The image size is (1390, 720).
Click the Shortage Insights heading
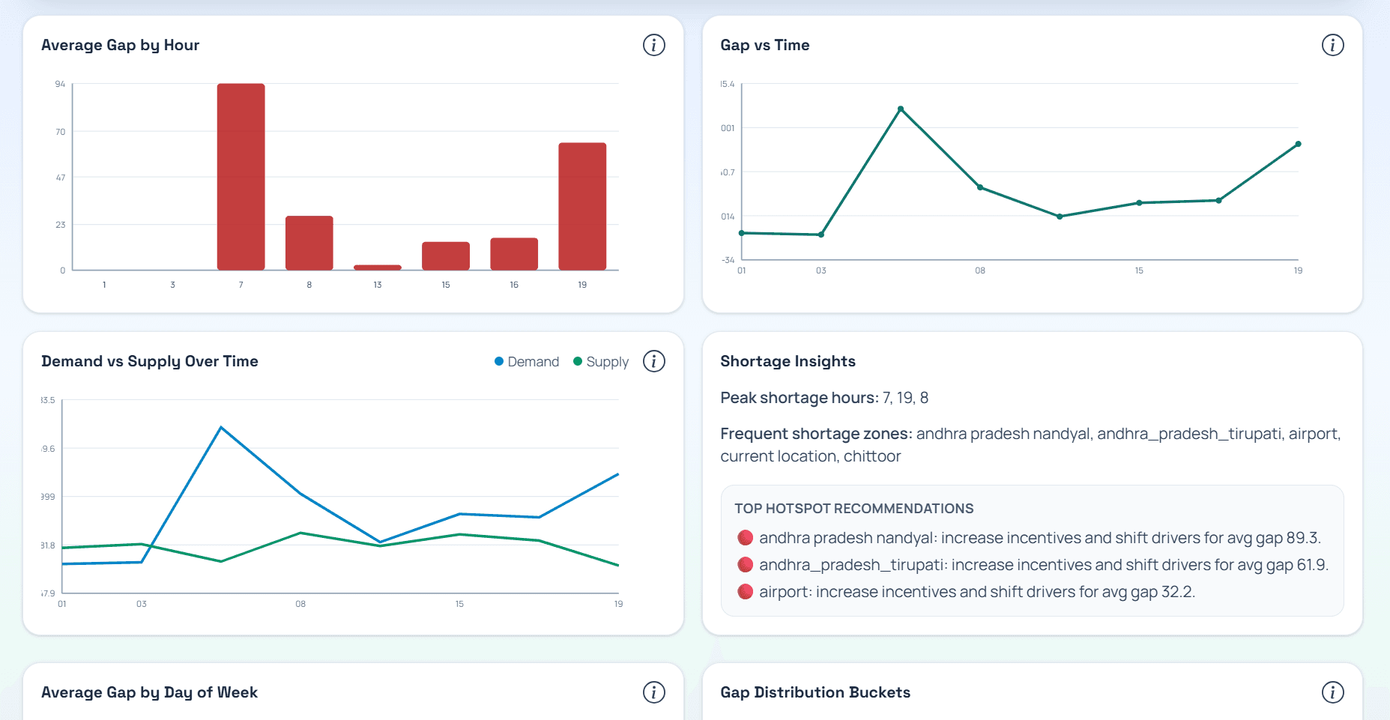[x=788, y=361]
